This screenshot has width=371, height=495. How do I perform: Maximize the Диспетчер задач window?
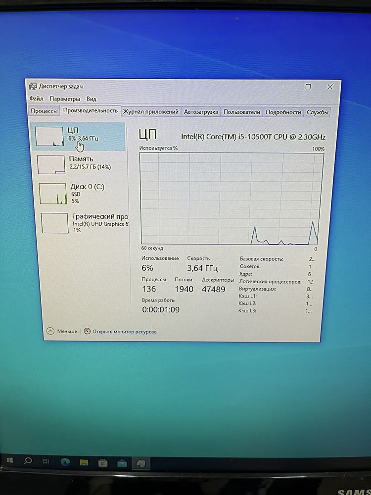point(308,87)
